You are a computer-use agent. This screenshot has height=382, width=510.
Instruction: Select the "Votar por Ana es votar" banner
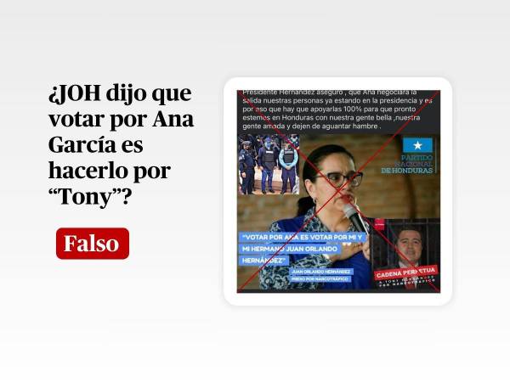coord(302,238)
